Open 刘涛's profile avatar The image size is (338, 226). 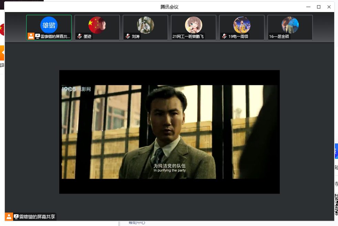(145, 25)
